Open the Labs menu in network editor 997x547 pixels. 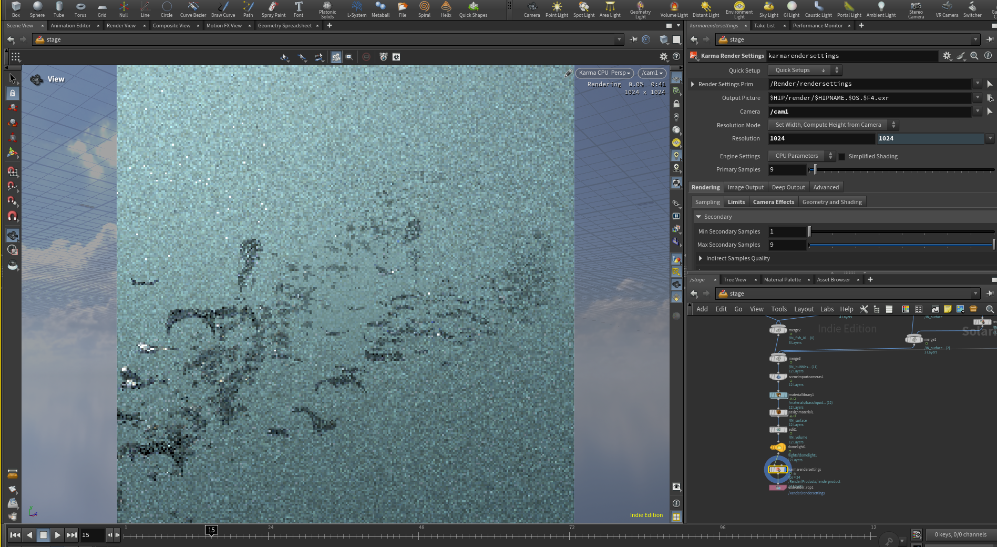(827, 309)
